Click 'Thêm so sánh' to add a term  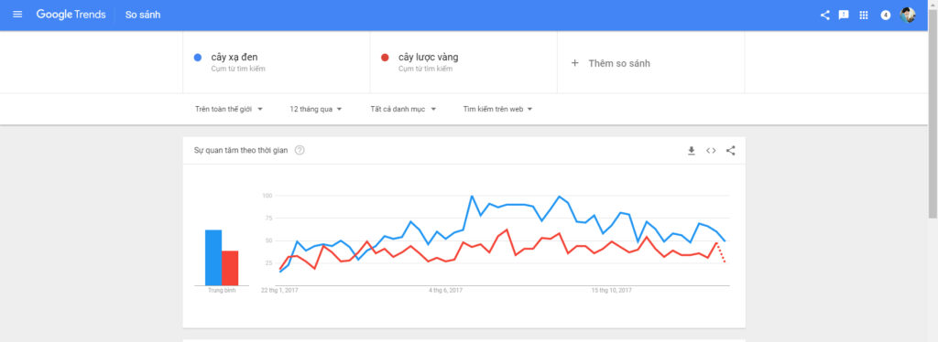610,63
